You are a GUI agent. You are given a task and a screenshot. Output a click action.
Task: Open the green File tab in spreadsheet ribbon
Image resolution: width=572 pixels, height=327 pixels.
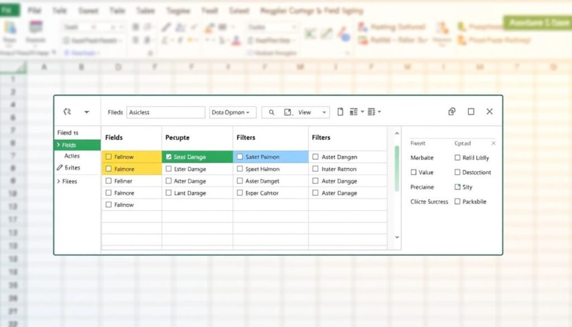click(x=9, y=10)
